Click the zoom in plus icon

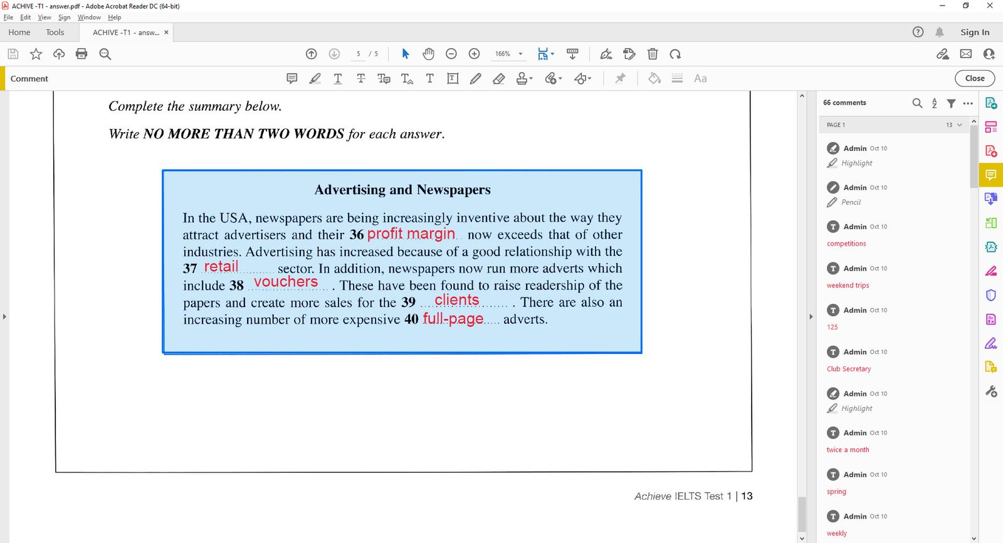(x=475, y=54)
